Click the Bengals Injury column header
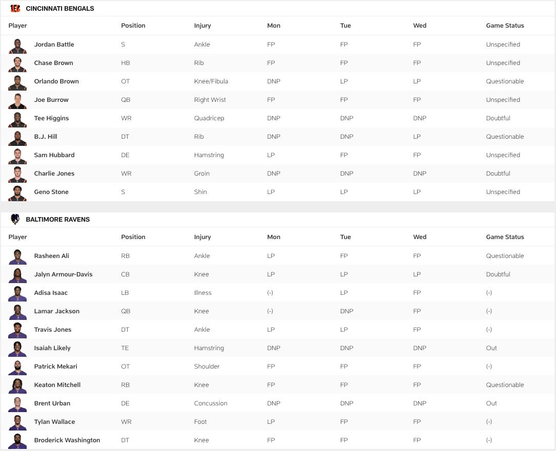Screen dimensions: 556x451 point(202,26)
